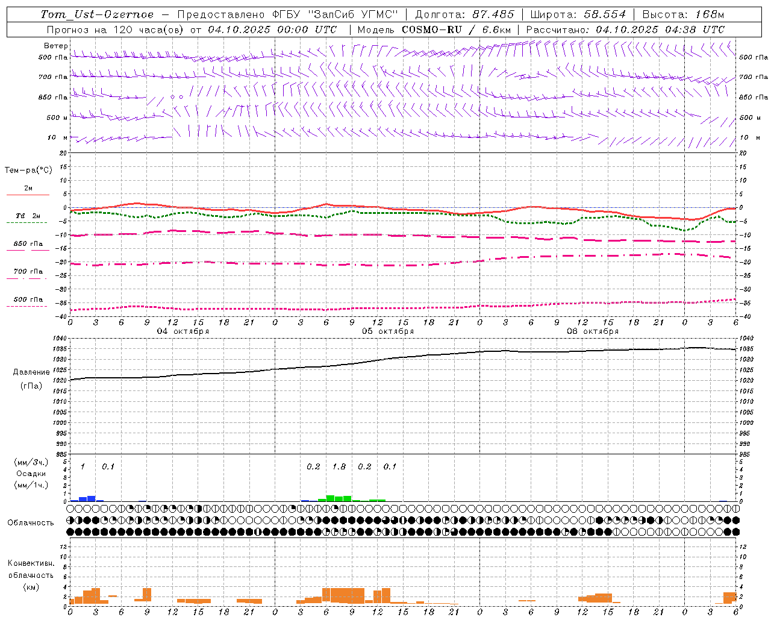Click the station title Tom_Ust-Ozernoe
Image resolution: width=771 pixels, height=617 pixels.
coord(97,14)
